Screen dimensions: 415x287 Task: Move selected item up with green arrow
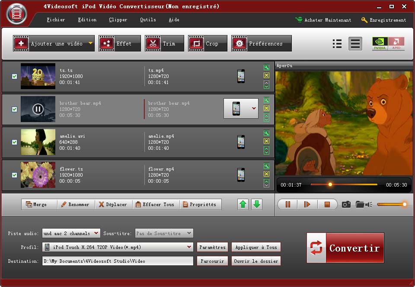coord(243,204)
